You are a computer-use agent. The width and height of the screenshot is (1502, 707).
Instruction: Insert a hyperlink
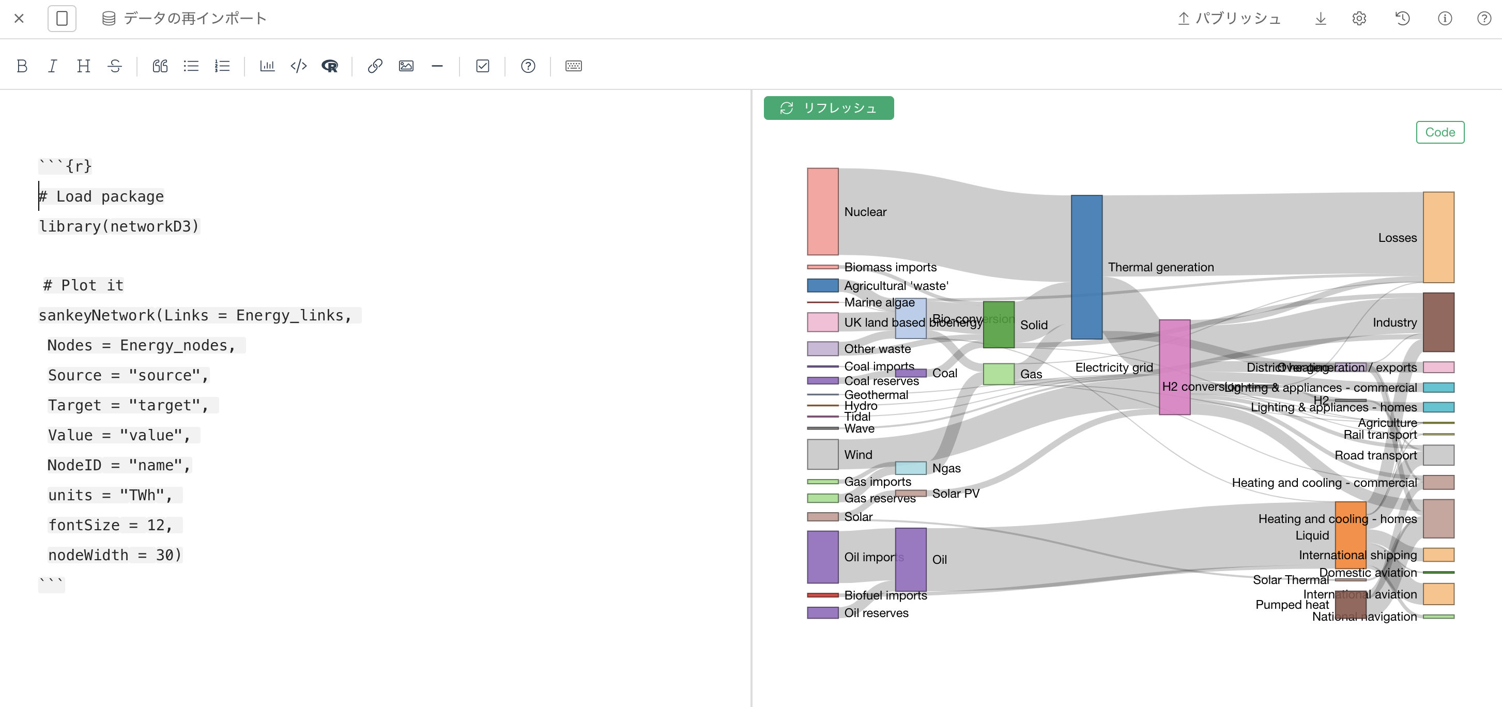[x=375, y=66]
